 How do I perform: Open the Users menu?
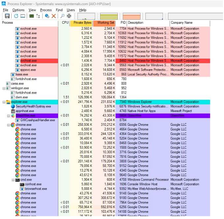[71, 10]
